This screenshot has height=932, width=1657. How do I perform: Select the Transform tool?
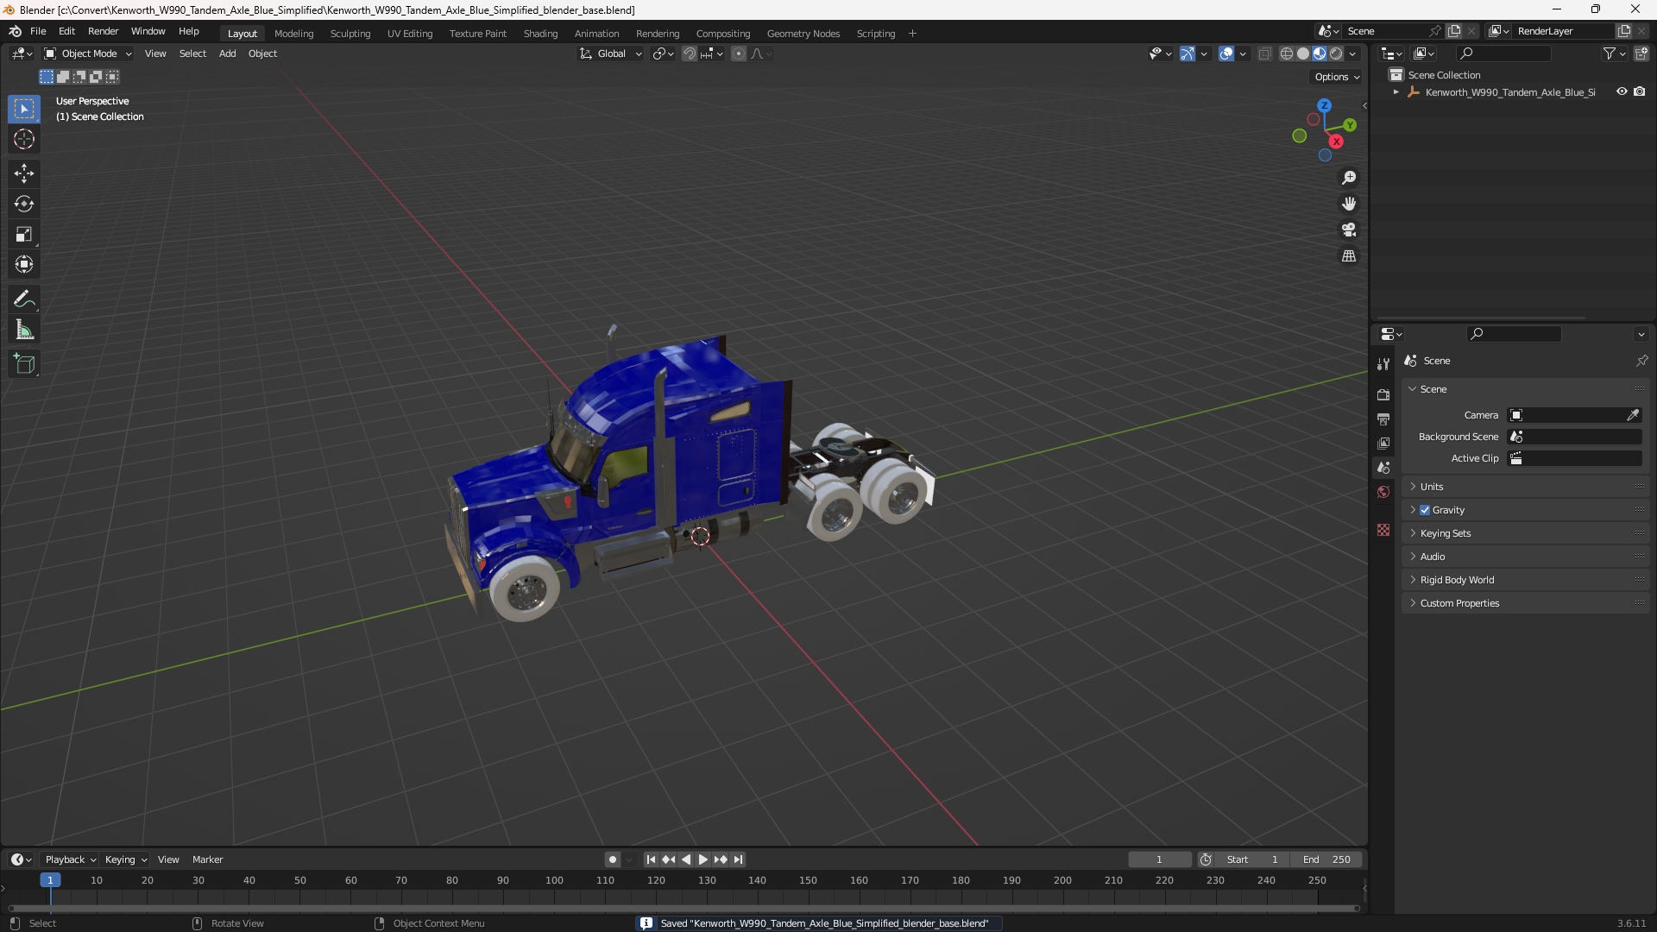(24, 264)
